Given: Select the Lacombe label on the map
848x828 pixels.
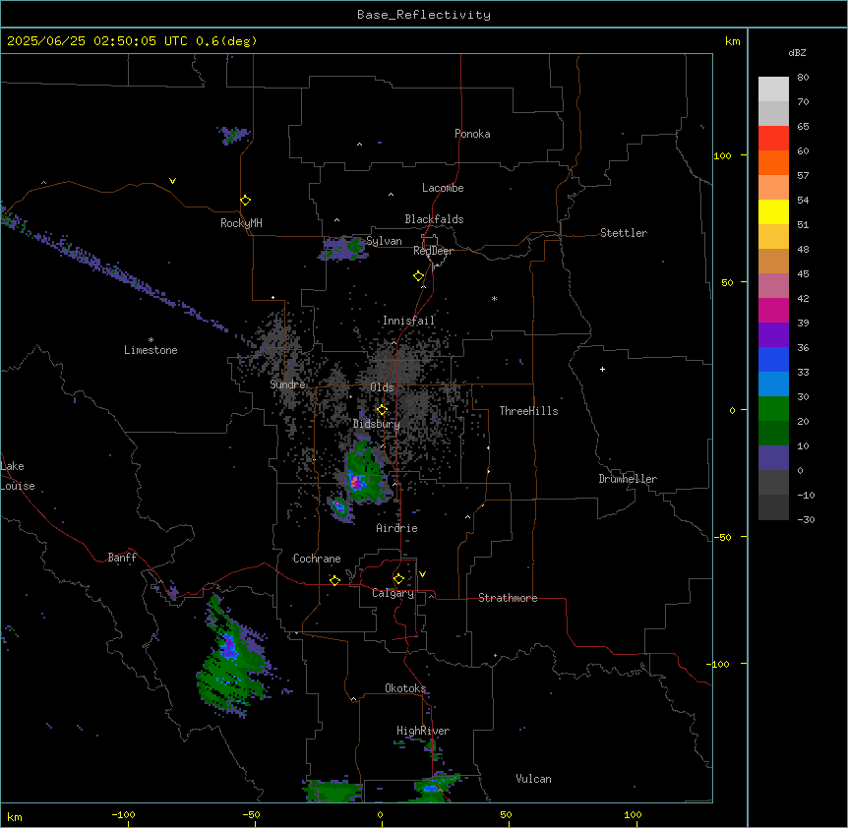Looking at the screenshot, I should coord(443,188).
